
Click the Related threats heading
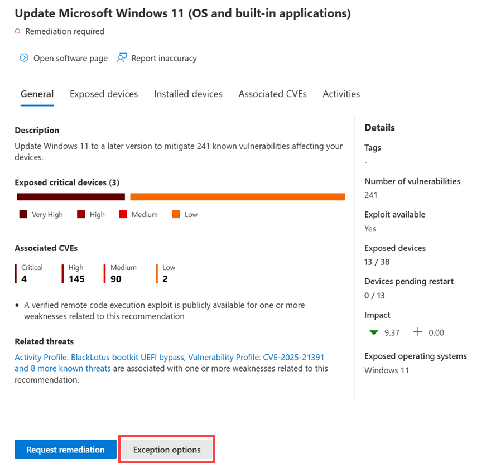click(x=44, y=341)
